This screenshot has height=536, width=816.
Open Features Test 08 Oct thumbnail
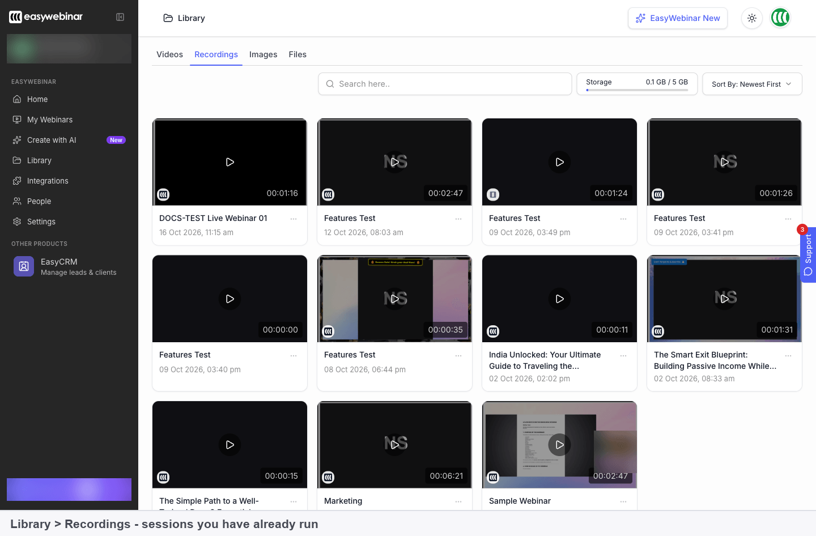point(394,299)
